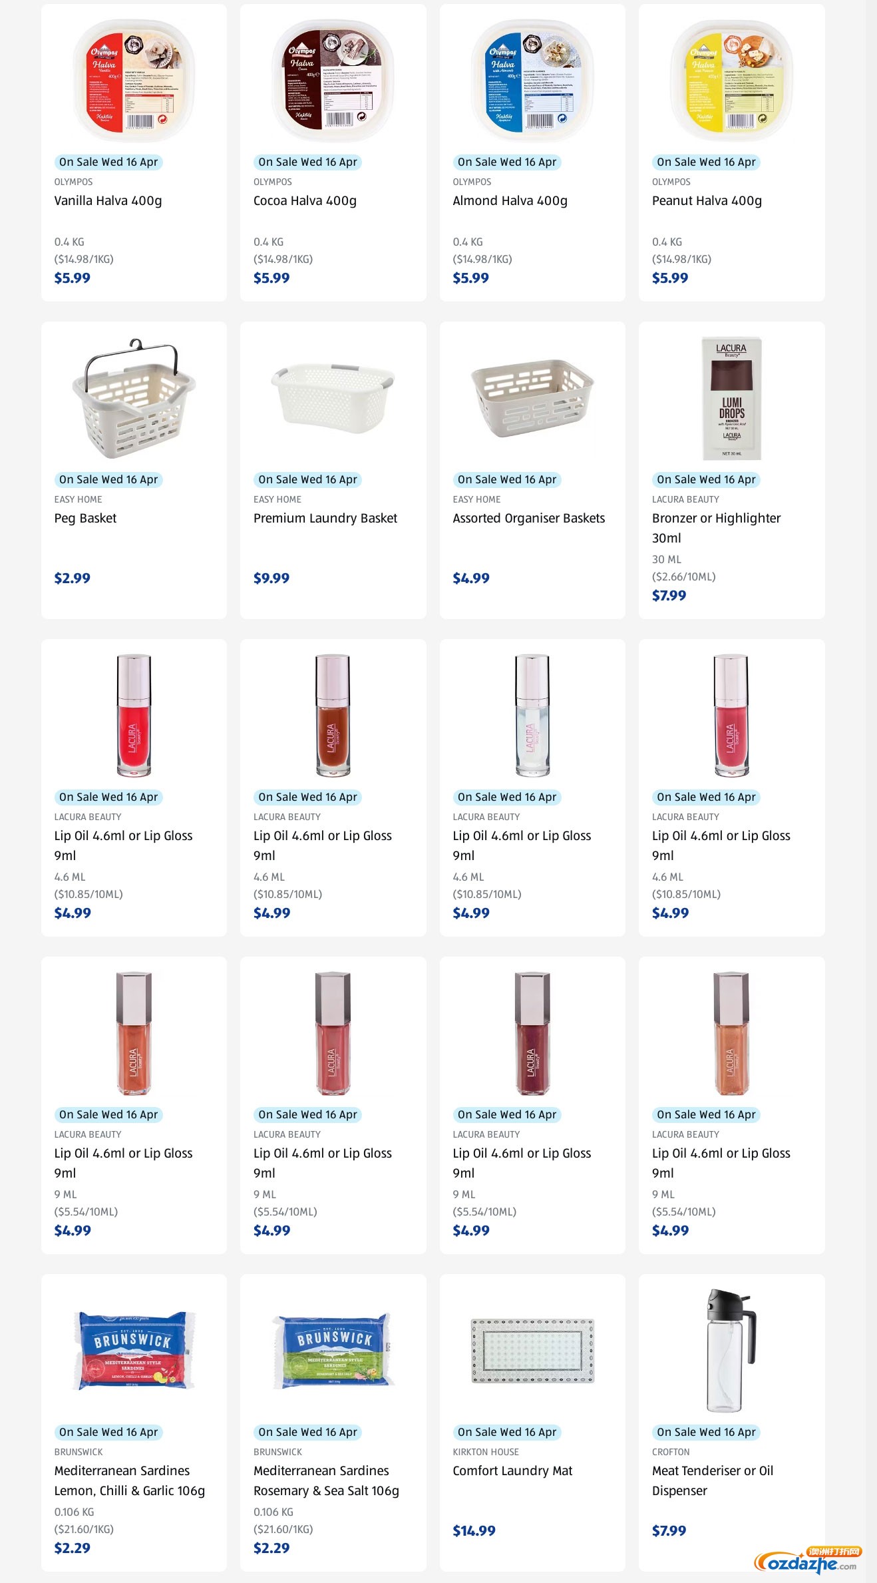Image resolution: width=877 pixels, height=1583 pixels.
Task: Click the Crofton oil dispenser bottle image
Action: pos(731,1350)
